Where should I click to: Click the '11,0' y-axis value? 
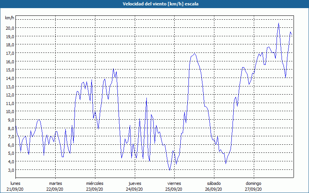point(10,103)
